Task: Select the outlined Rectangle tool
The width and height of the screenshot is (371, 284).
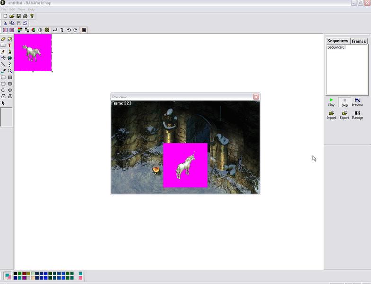Action: pos(3,77)
